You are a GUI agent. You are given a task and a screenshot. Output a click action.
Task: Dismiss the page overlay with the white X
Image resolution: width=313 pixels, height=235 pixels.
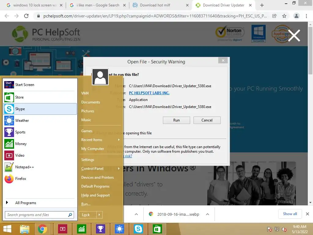294,35
